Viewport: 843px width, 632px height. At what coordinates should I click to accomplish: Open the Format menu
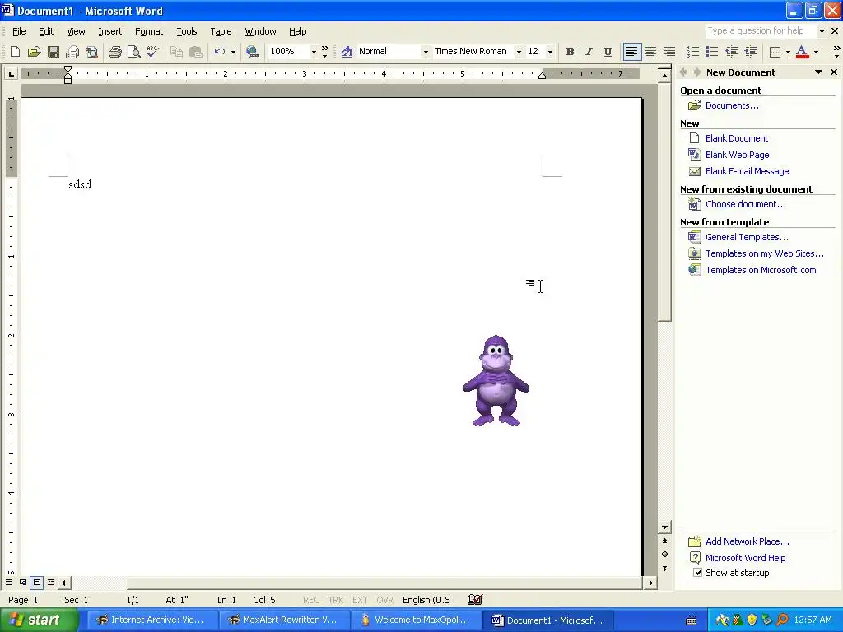[149, 32]
